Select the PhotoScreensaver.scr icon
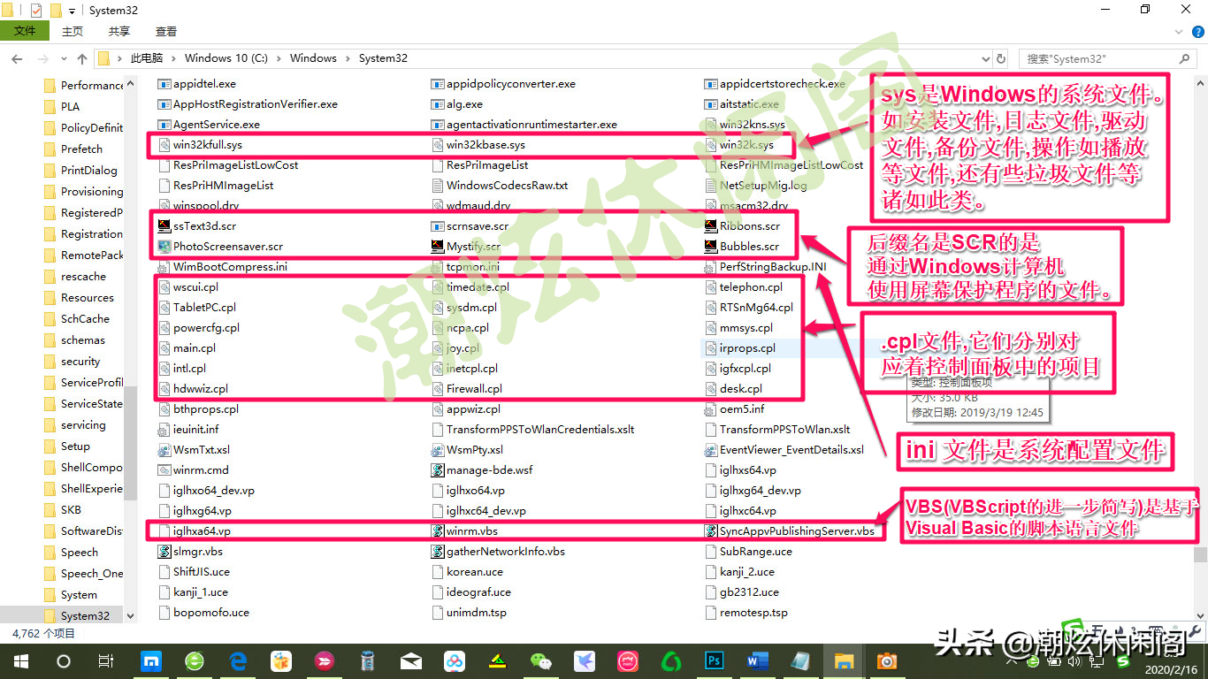Screen dimensions: 1208x679 coord(164,247)
